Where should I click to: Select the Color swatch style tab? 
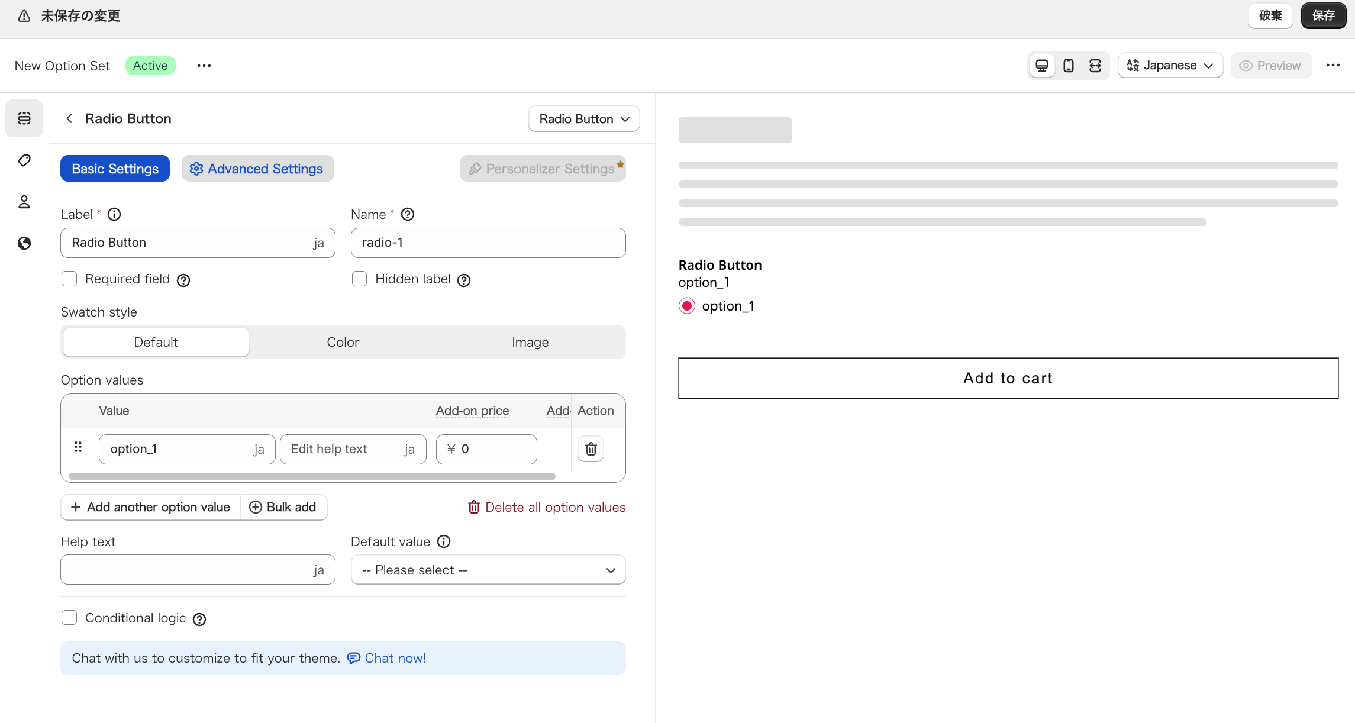[x=343, y=342]
